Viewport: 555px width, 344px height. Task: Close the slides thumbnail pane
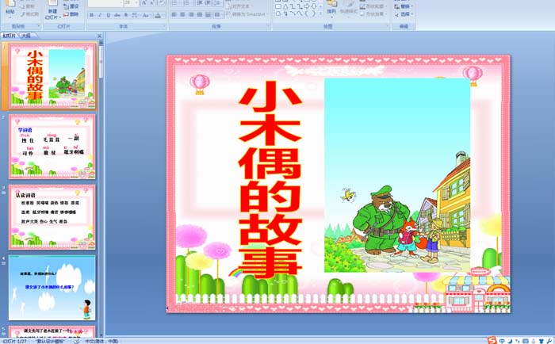99,36
